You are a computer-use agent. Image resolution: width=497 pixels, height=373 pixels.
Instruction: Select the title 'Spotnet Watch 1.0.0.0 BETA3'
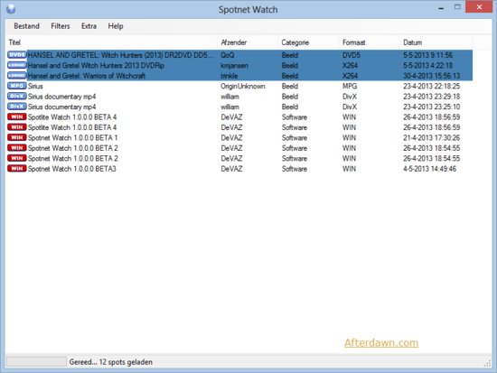click(x=72, y=169)
